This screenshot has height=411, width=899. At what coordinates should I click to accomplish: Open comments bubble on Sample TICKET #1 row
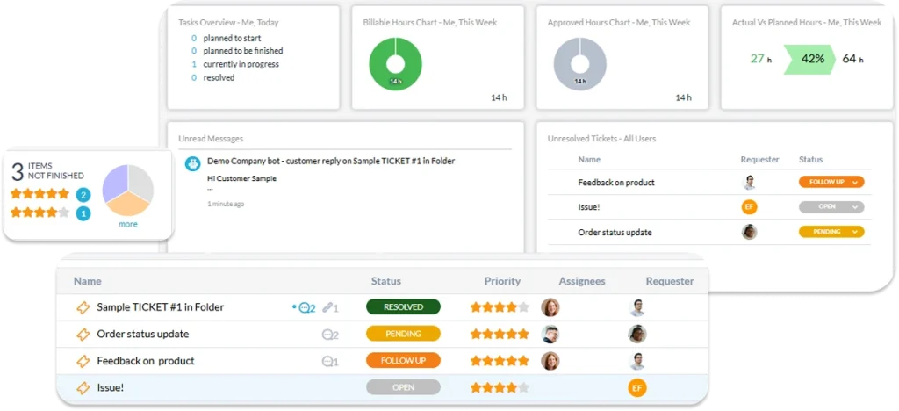[x=306, y=308]
